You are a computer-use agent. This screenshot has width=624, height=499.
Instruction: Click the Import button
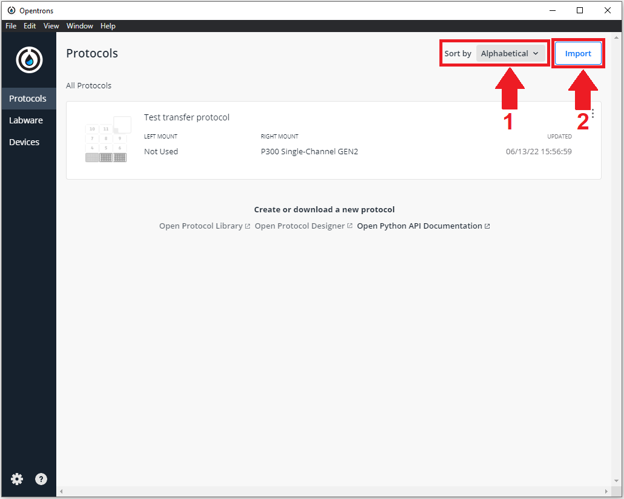point(578,54)
